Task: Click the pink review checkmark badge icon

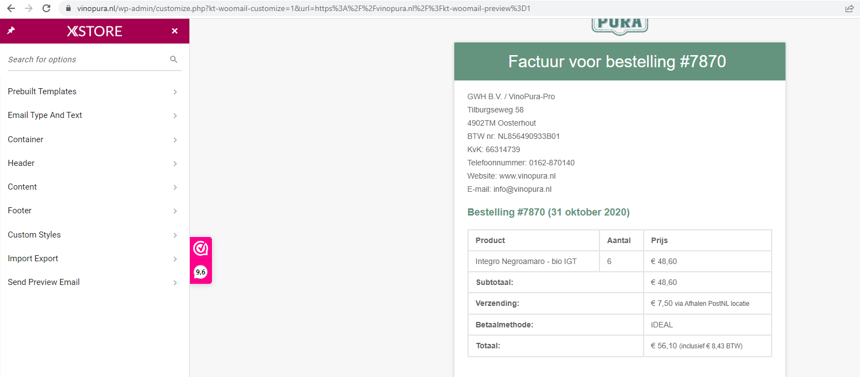Action: coord(200,249)
